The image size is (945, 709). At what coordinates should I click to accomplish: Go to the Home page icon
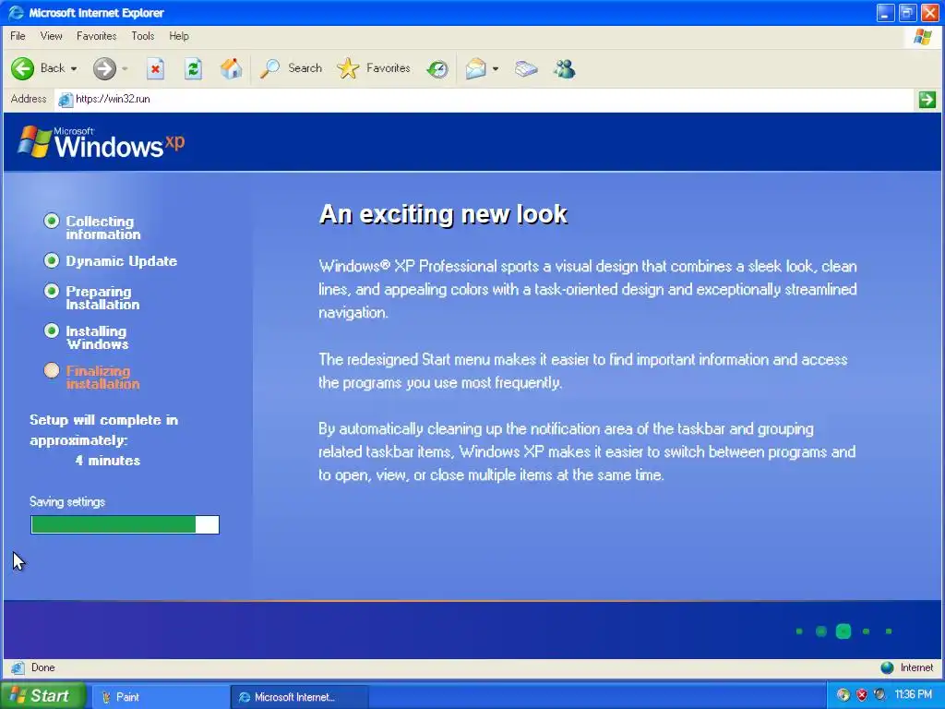pyautogui.click(x=231, y=68)
